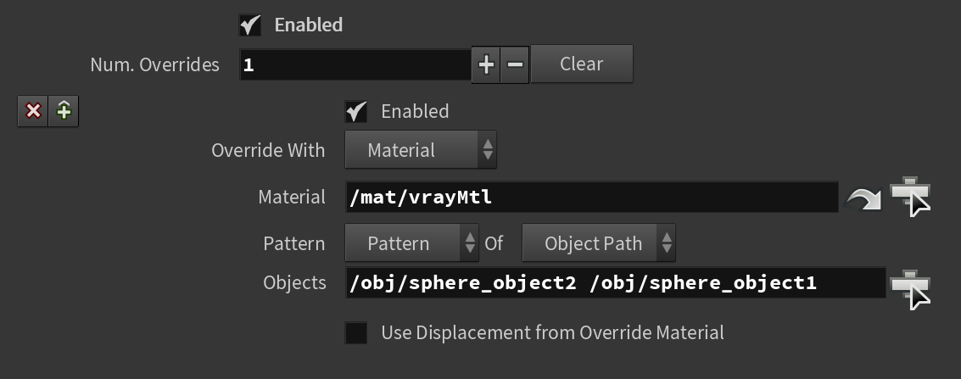The width and height of the screenshot is (961, 379).
Task: Open the Object Path dropdown
Action: [x=599, y=243]
